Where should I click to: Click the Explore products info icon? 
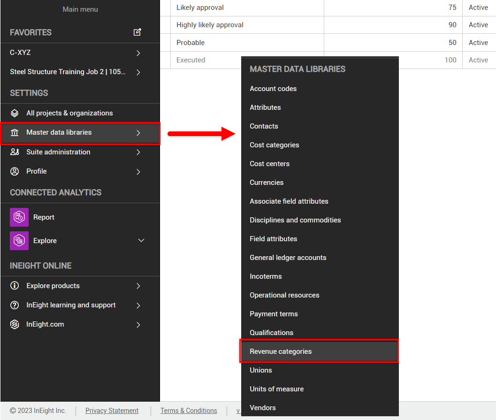[x=15, y=286]
